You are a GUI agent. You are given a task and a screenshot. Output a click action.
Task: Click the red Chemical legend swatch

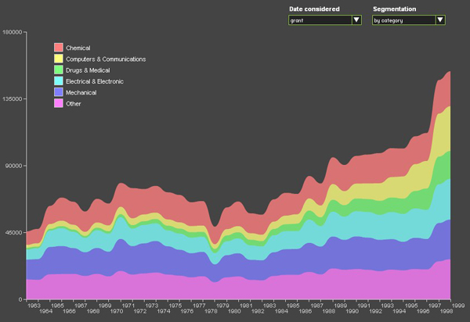click(x=59, y=48)
